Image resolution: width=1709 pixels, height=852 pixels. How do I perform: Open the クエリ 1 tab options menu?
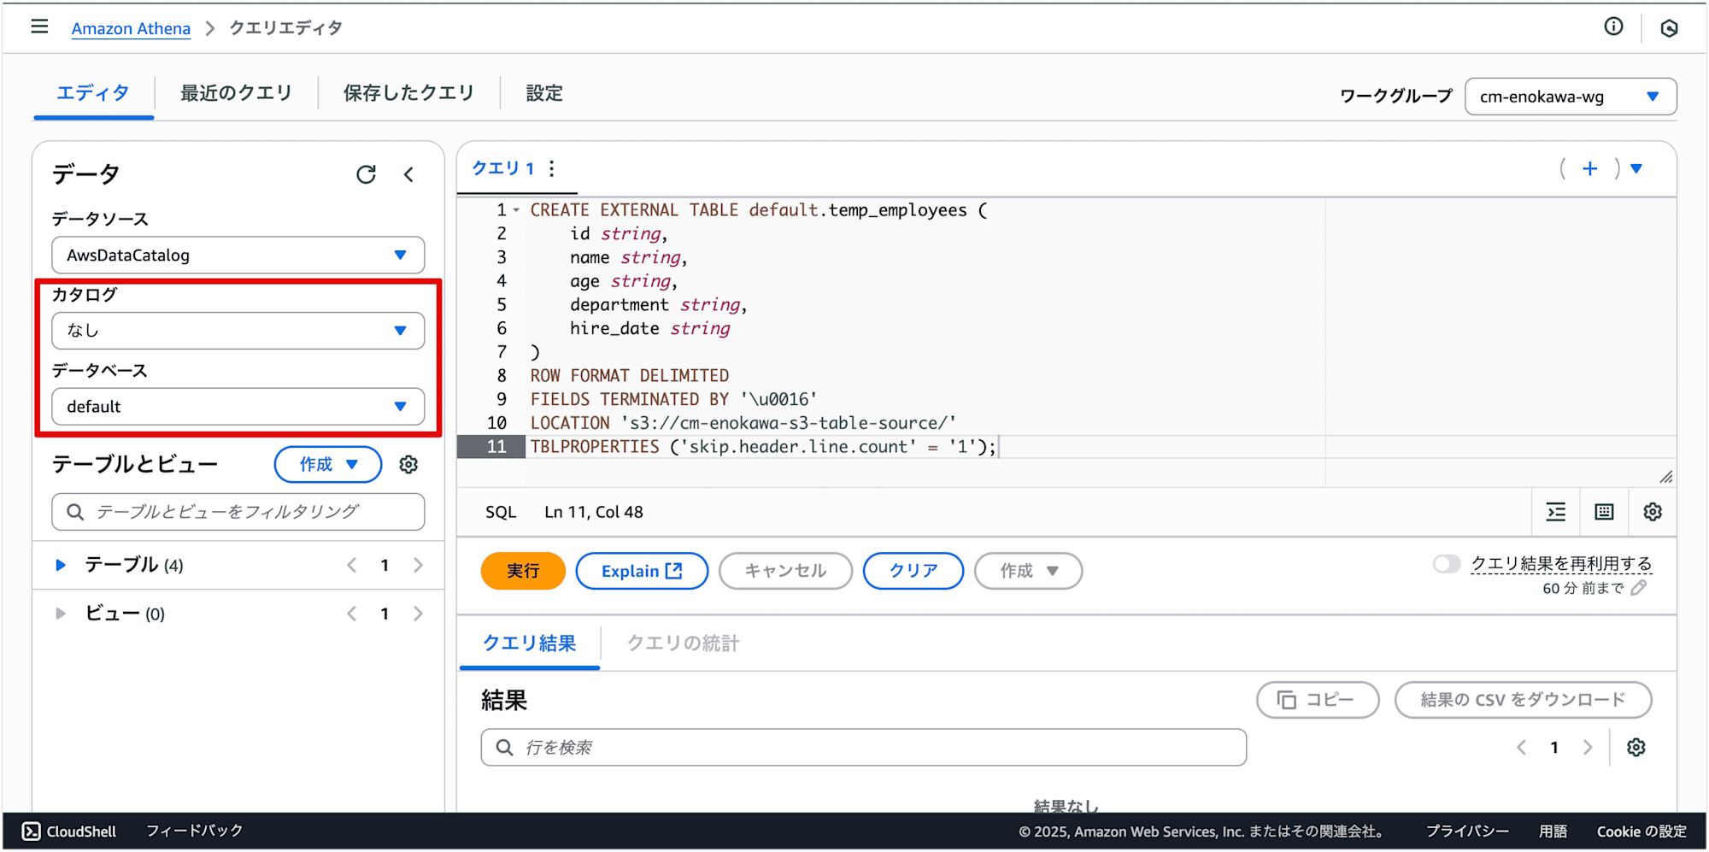[x=552, y=168]
